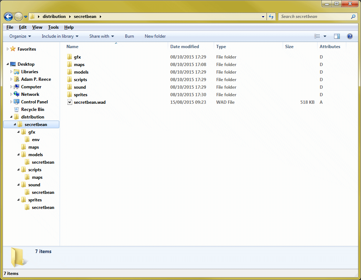Expand the Control Panel tree node
The width and height of the screenshot is (361, 280).
tap(11, 102)
